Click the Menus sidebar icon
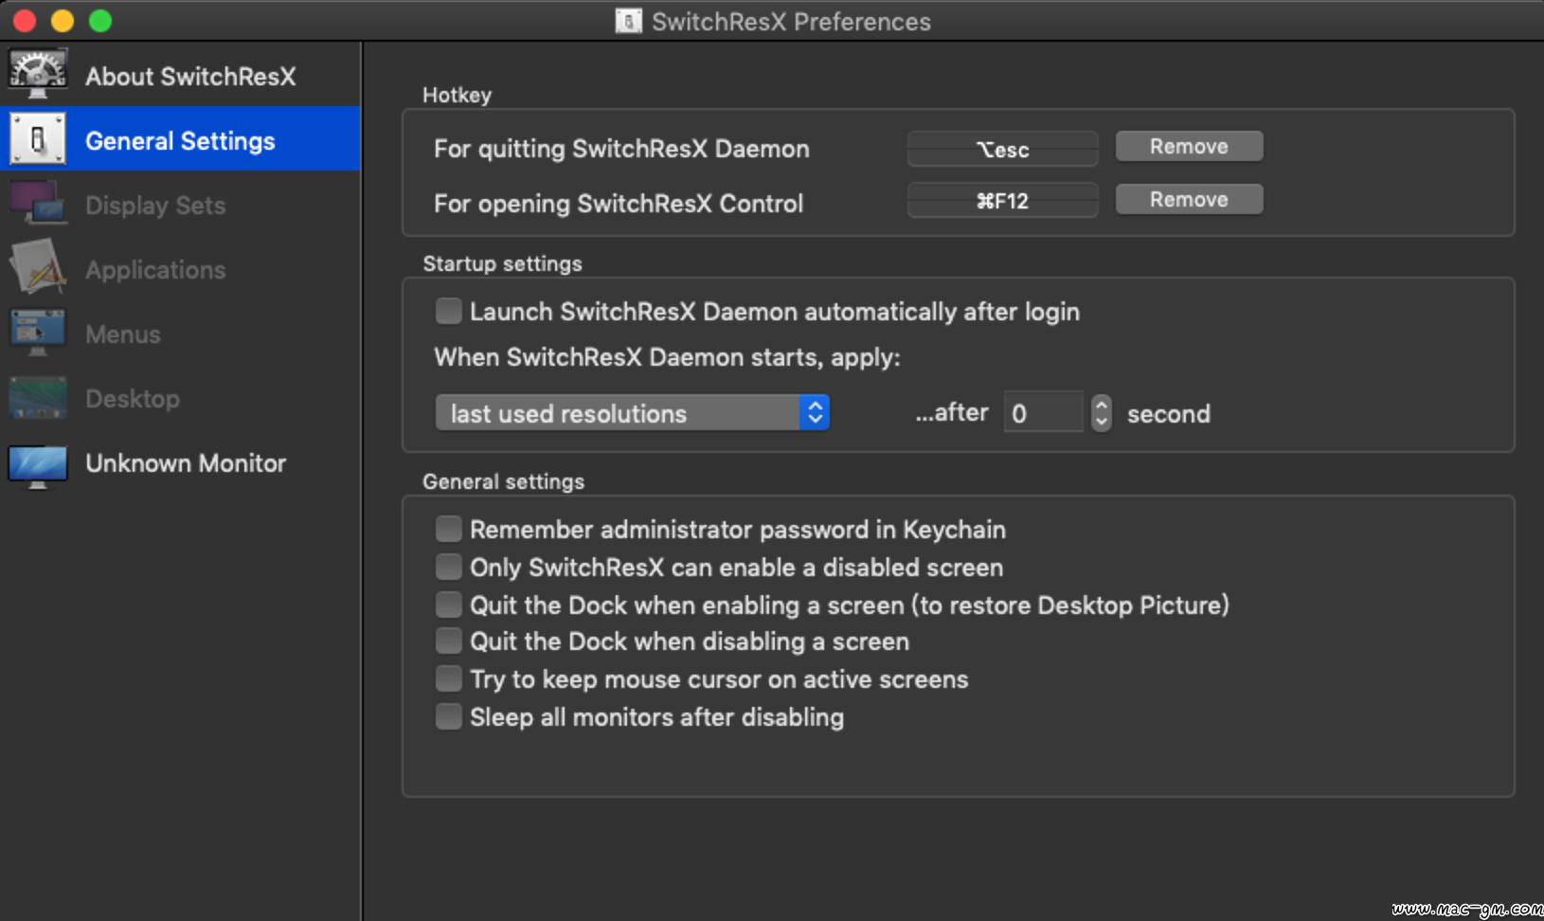Image resolution: width=1544 pixels, height=921 pixels. 38,333
